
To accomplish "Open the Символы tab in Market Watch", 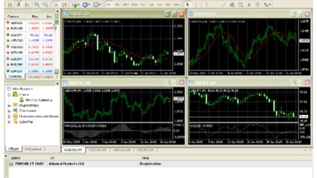I will pyautogui.click(x=15, y=77).
